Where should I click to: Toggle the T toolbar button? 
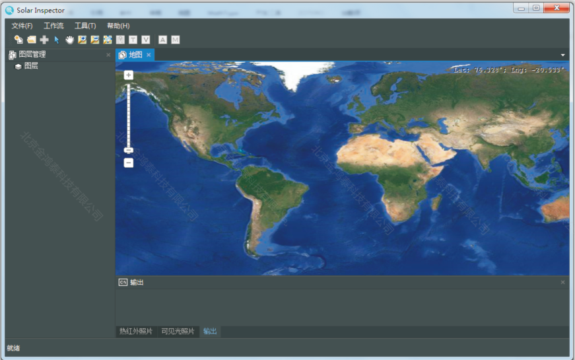click(x=133, y=40)
